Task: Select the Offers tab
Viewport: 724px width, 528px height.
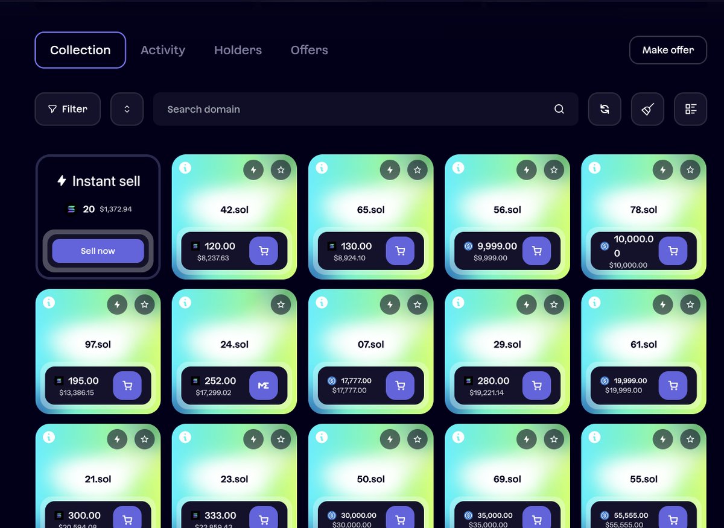Action: click(310, 50)
